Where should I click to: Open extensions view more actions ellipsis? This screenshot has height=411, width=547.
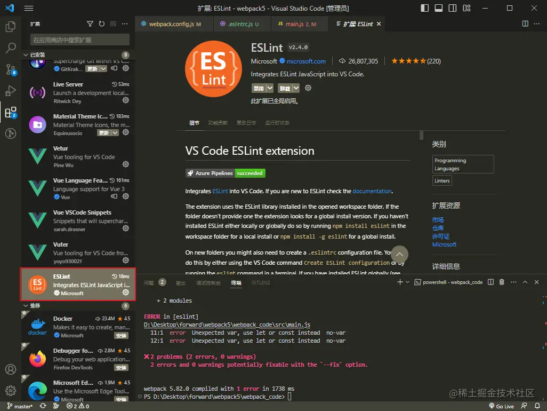pyautogui.click(x=125, y=23)
